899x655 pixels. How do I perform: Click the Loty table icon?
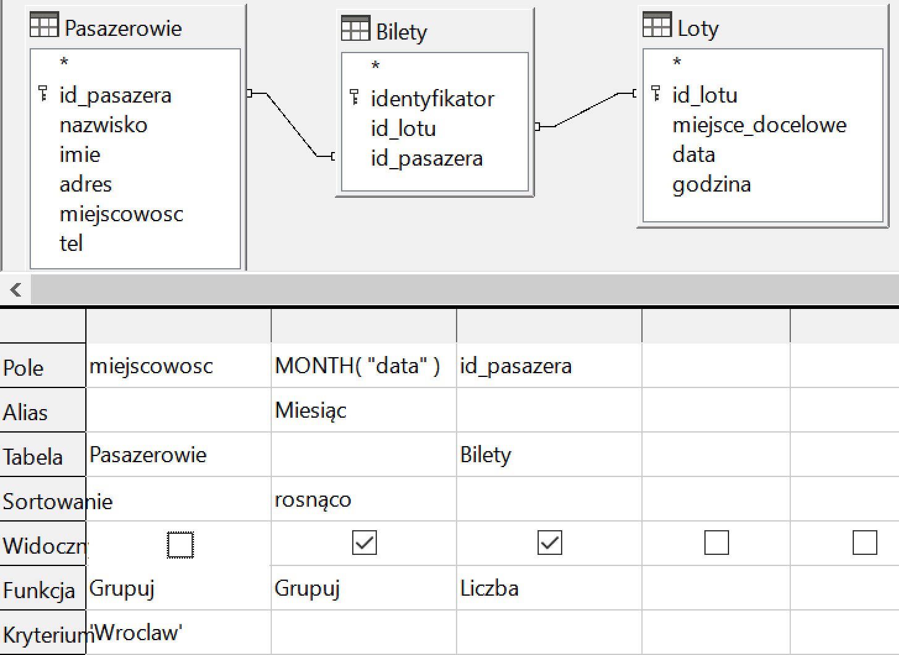pos(656,25)
